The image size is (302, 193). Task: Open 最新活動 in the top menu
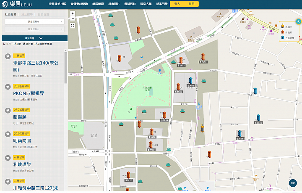pos(130,4)
